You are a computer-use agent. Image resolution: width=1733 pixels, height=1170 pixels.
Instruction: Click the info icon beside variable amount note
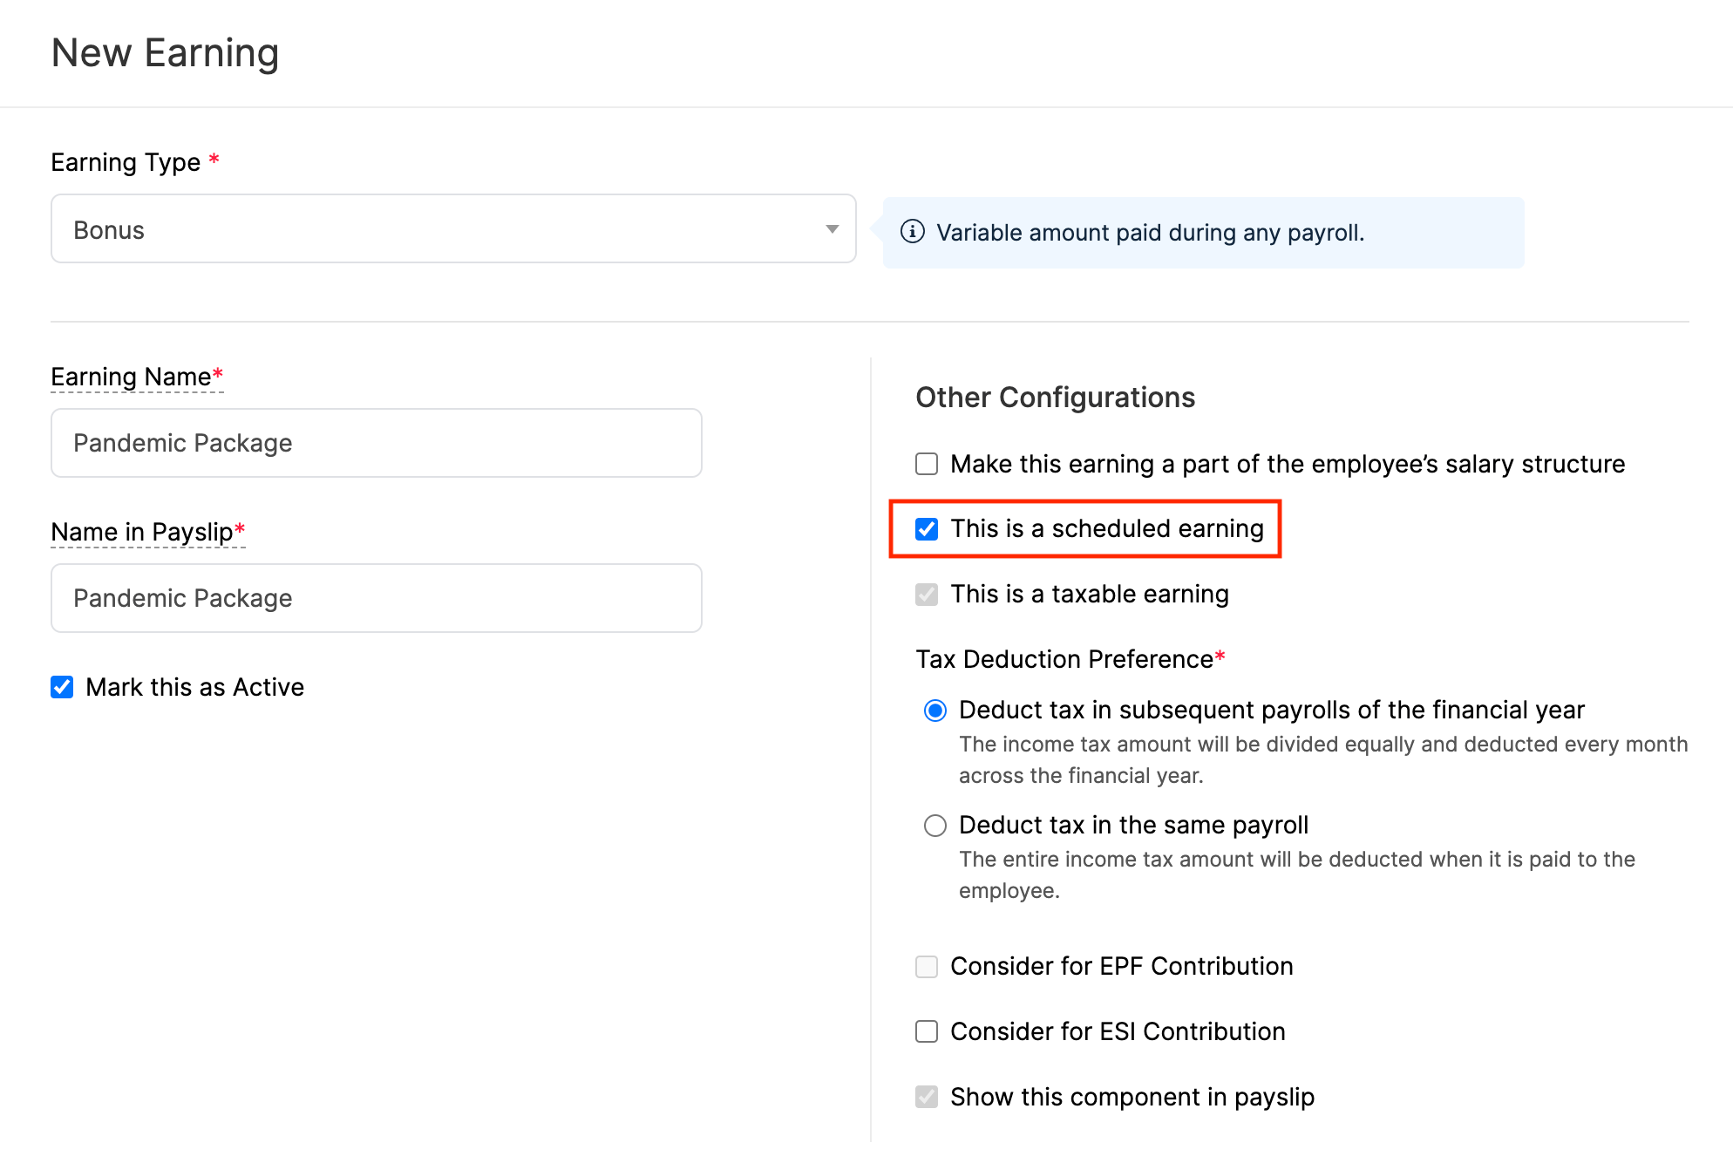[x=912, y=232]
